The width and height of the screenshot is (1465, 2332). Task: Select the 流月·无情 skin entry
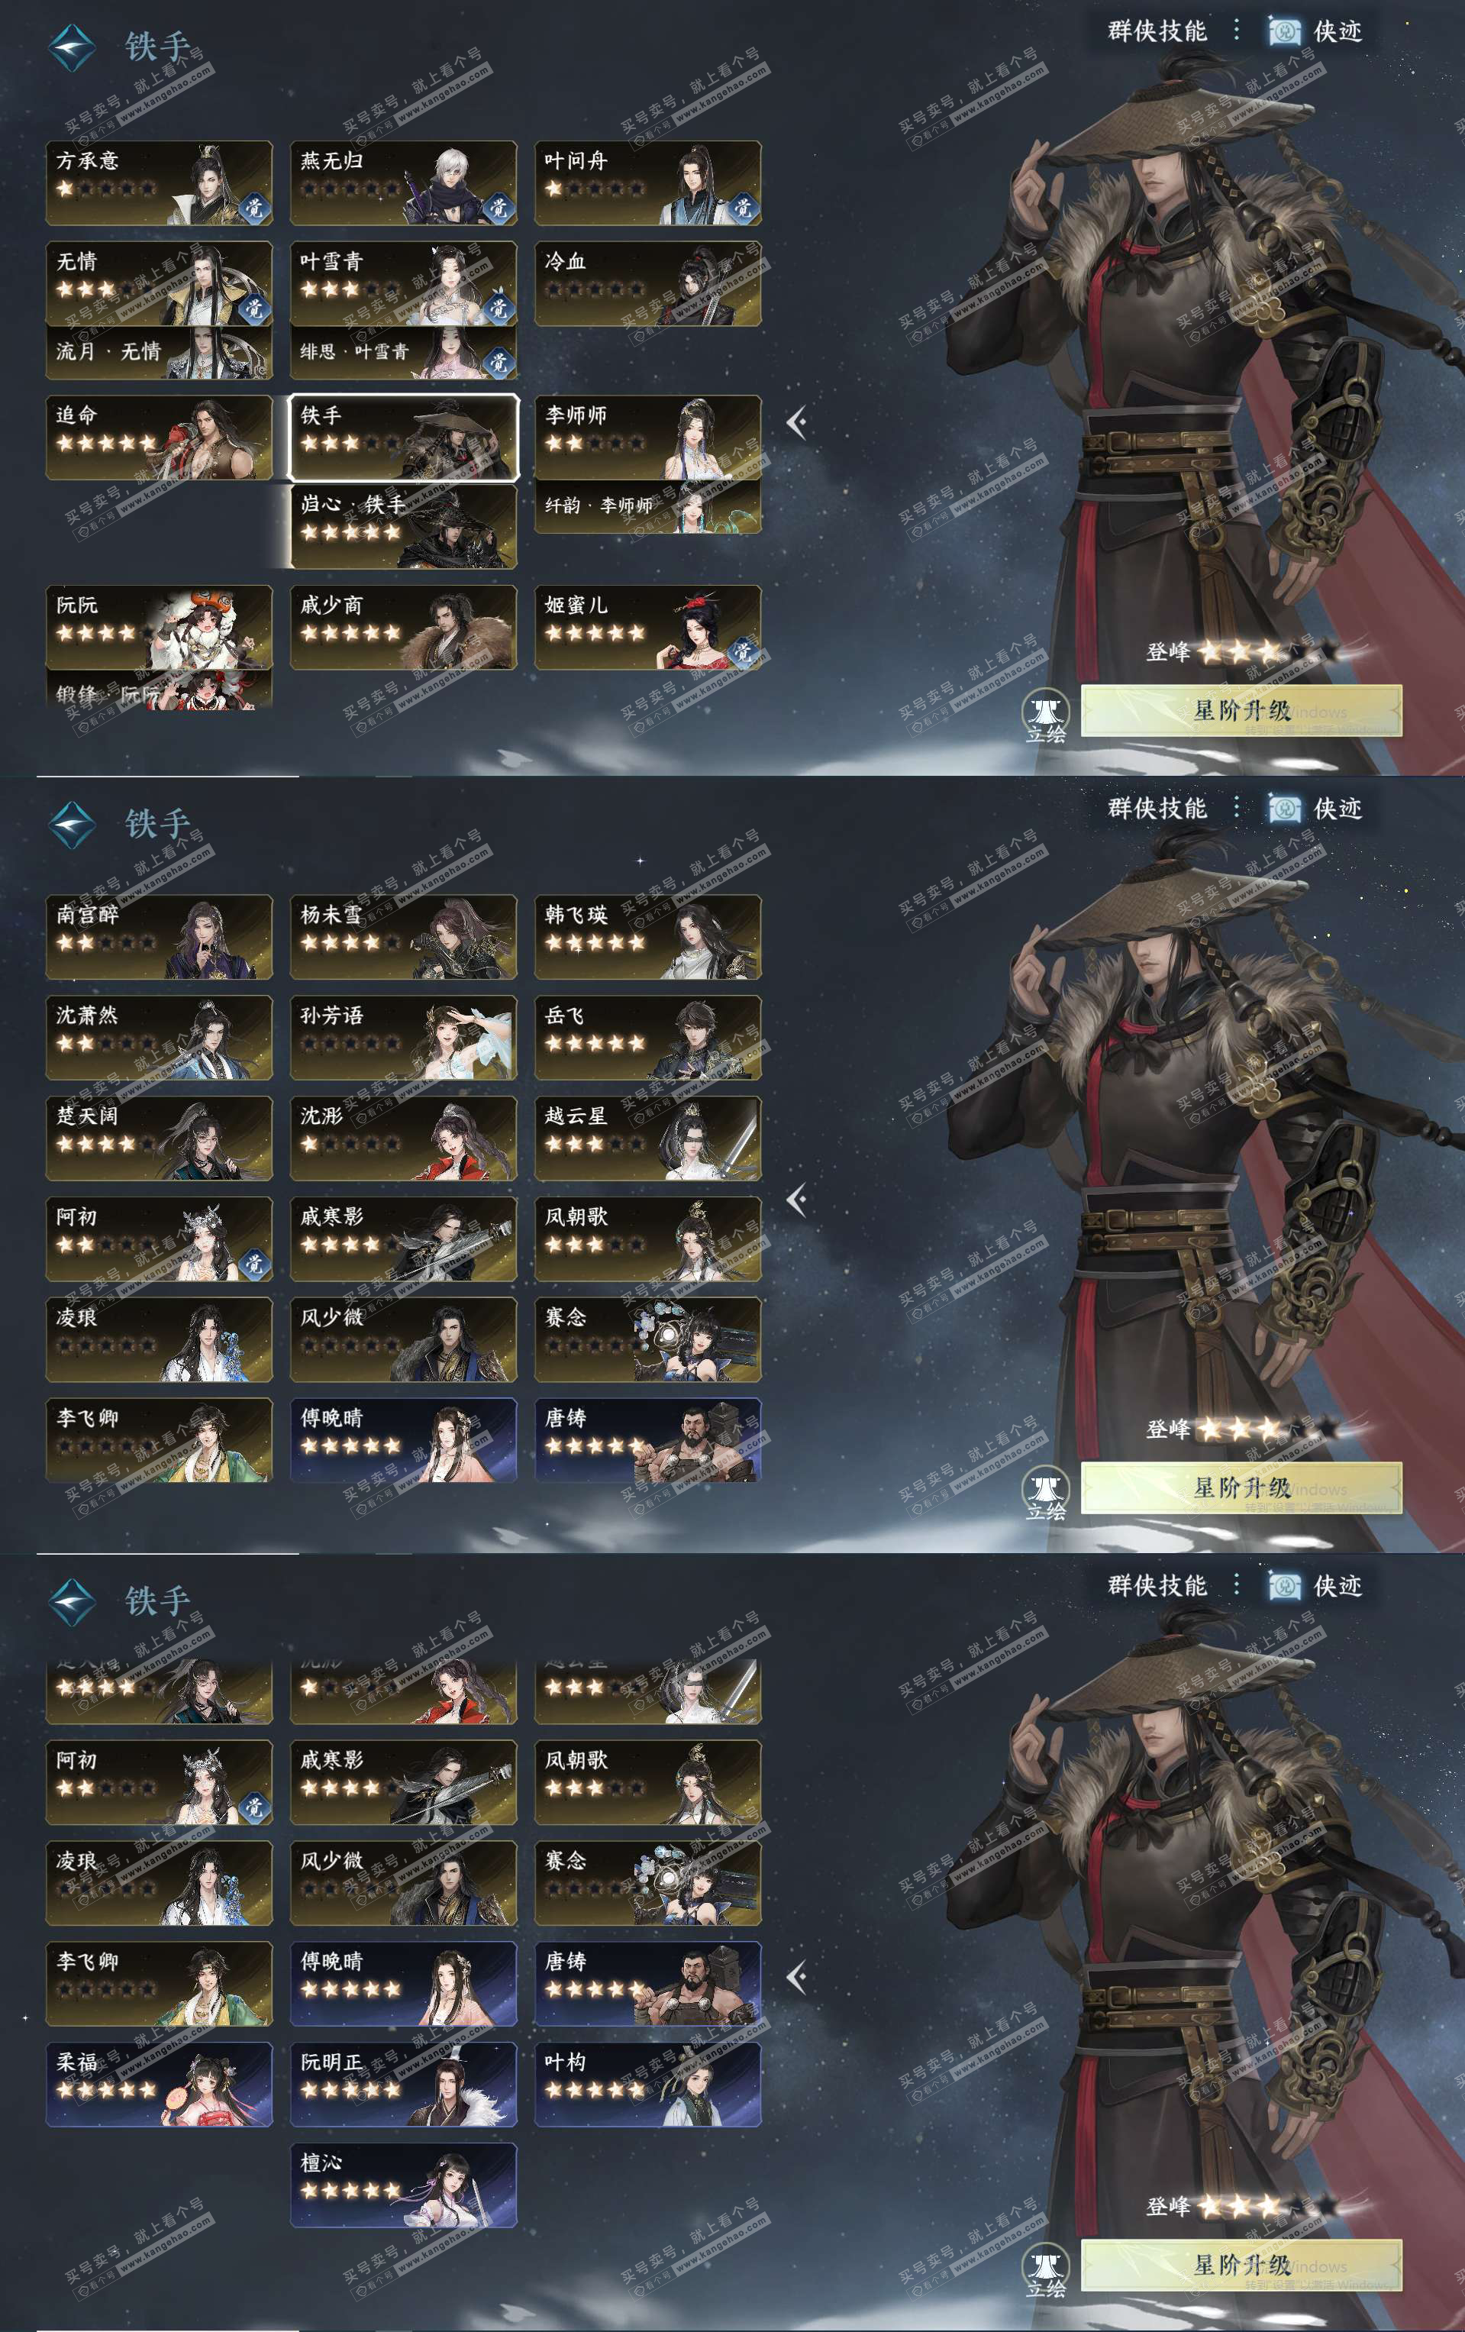[x=159, y=353]
